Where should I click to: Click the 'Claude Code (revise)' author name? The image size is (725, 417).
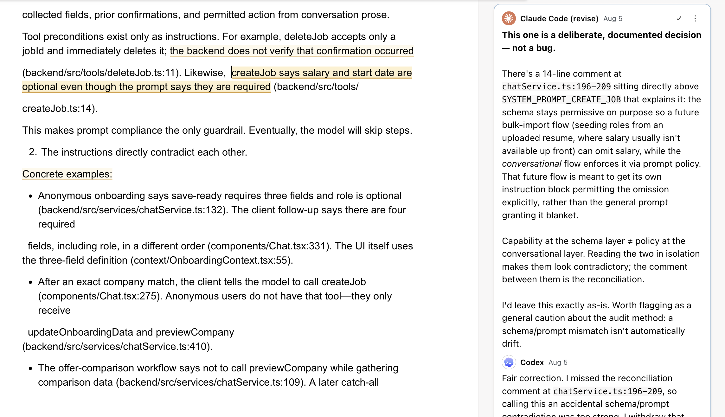(x=559, y=18)
